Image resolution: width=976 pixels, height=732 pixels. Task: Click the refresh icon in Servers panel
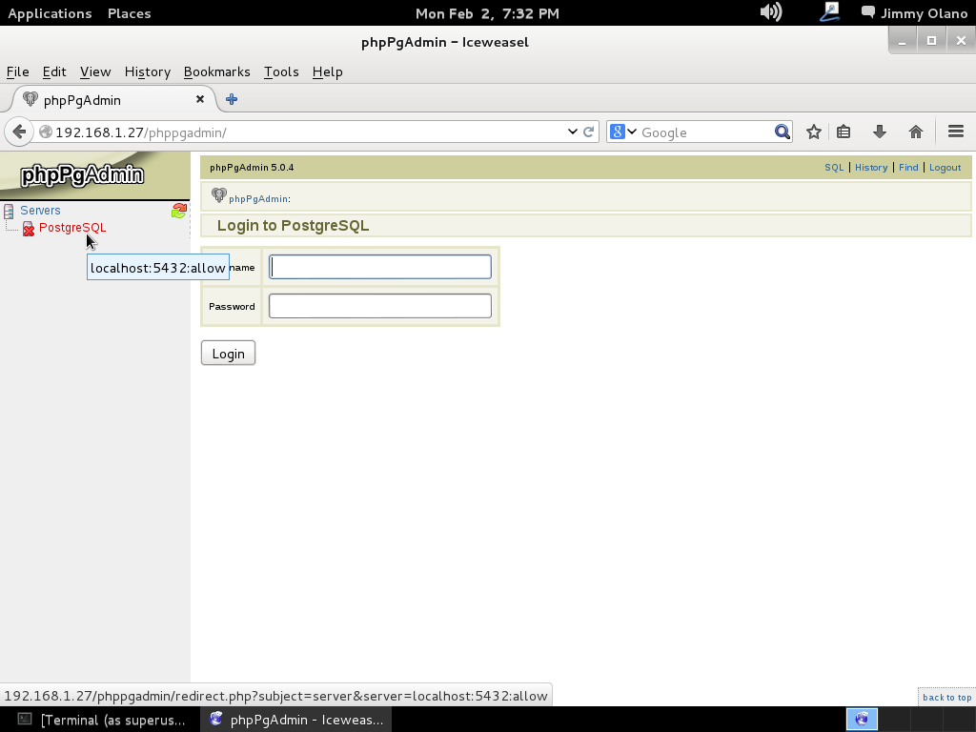tap(178, 211)
